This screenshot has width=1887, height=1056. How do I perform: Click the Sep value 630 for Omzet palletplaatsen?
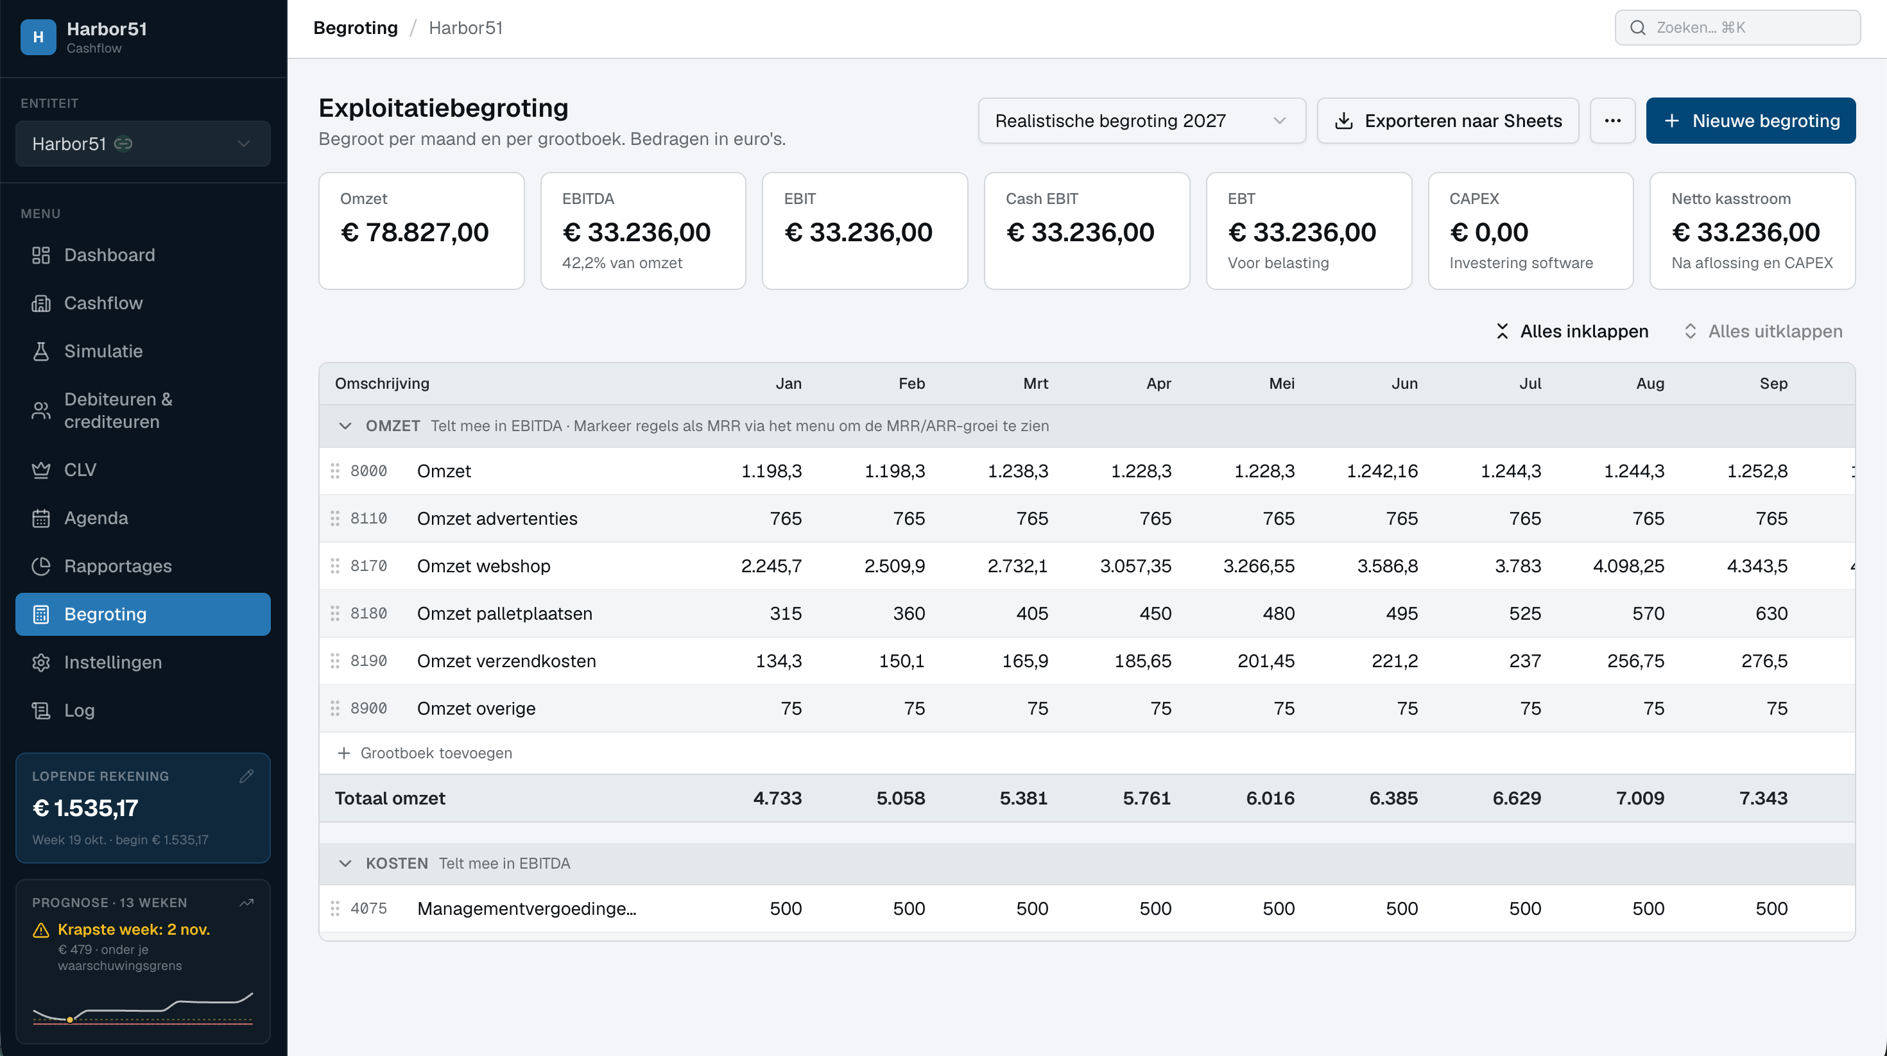point(1771,614)
